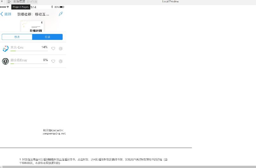Click the Local Preview title text

point(171,2)
